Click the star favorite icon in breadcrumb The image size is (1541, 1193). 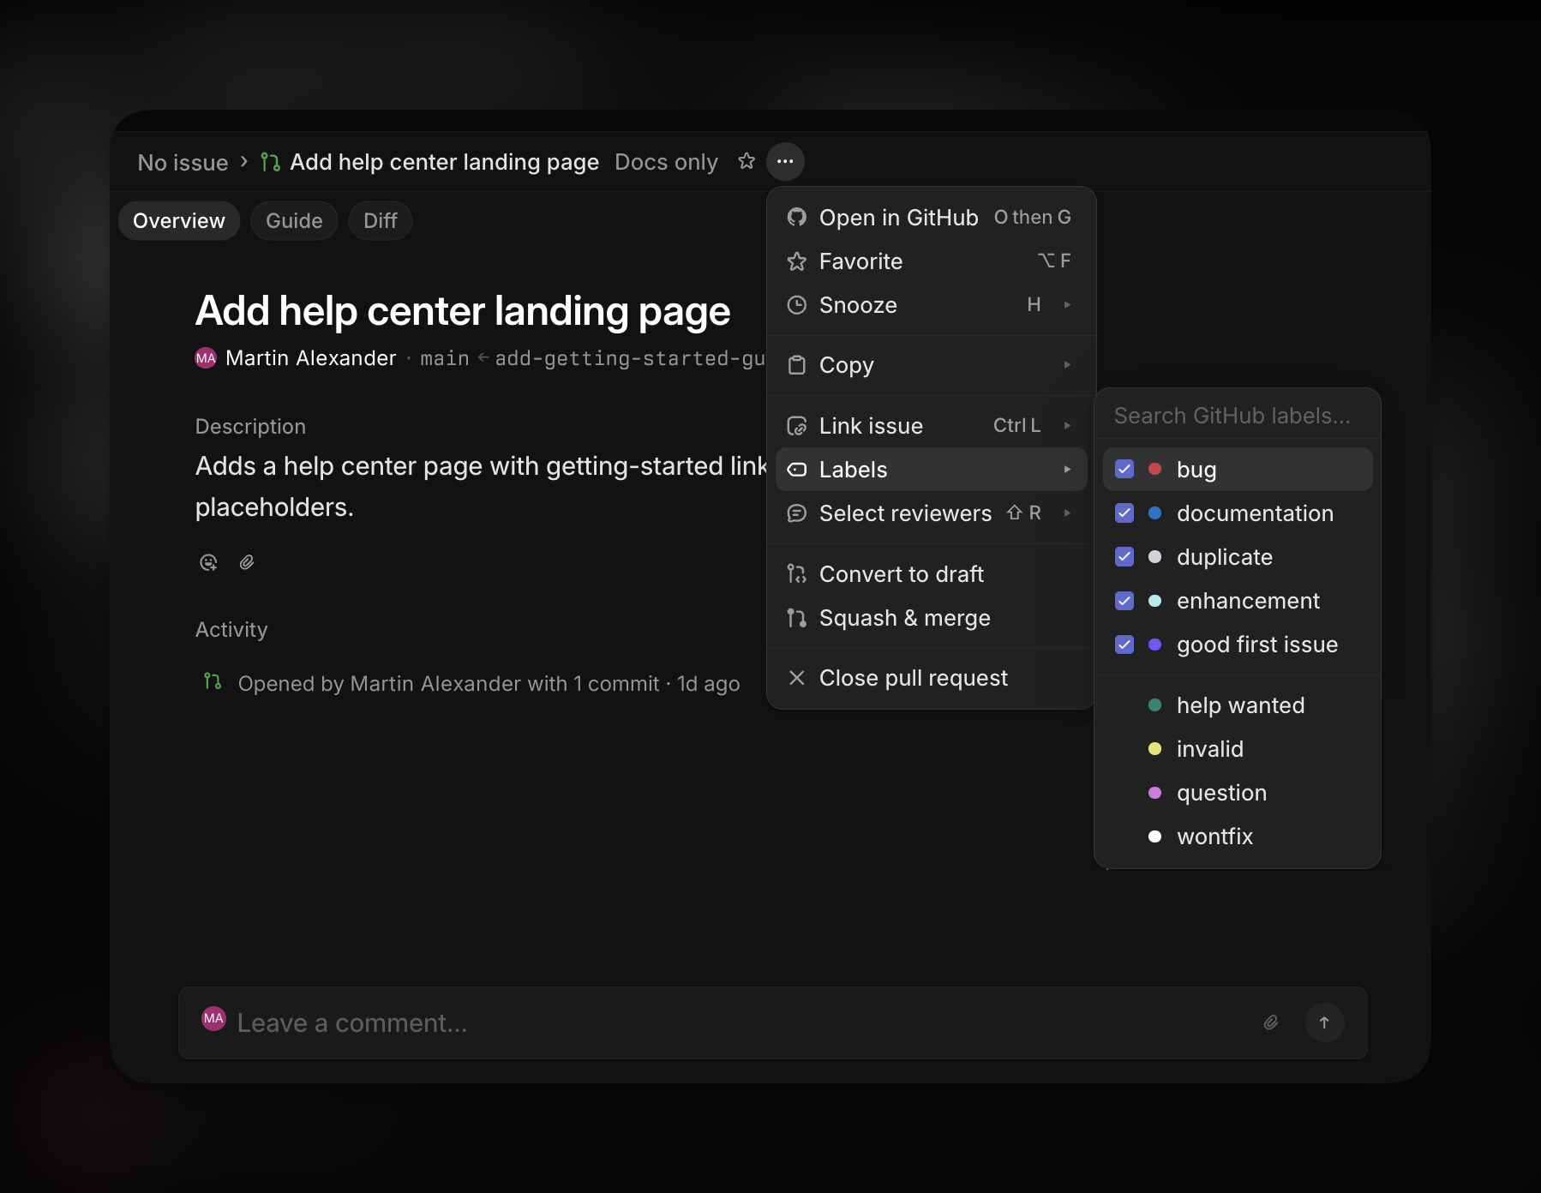click(747, 161)
